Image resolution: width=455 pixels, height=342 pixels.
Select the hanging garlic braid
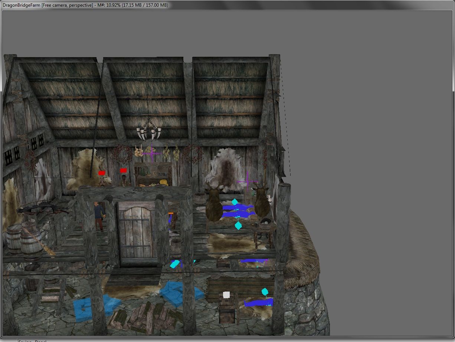(x=139, y=151)
